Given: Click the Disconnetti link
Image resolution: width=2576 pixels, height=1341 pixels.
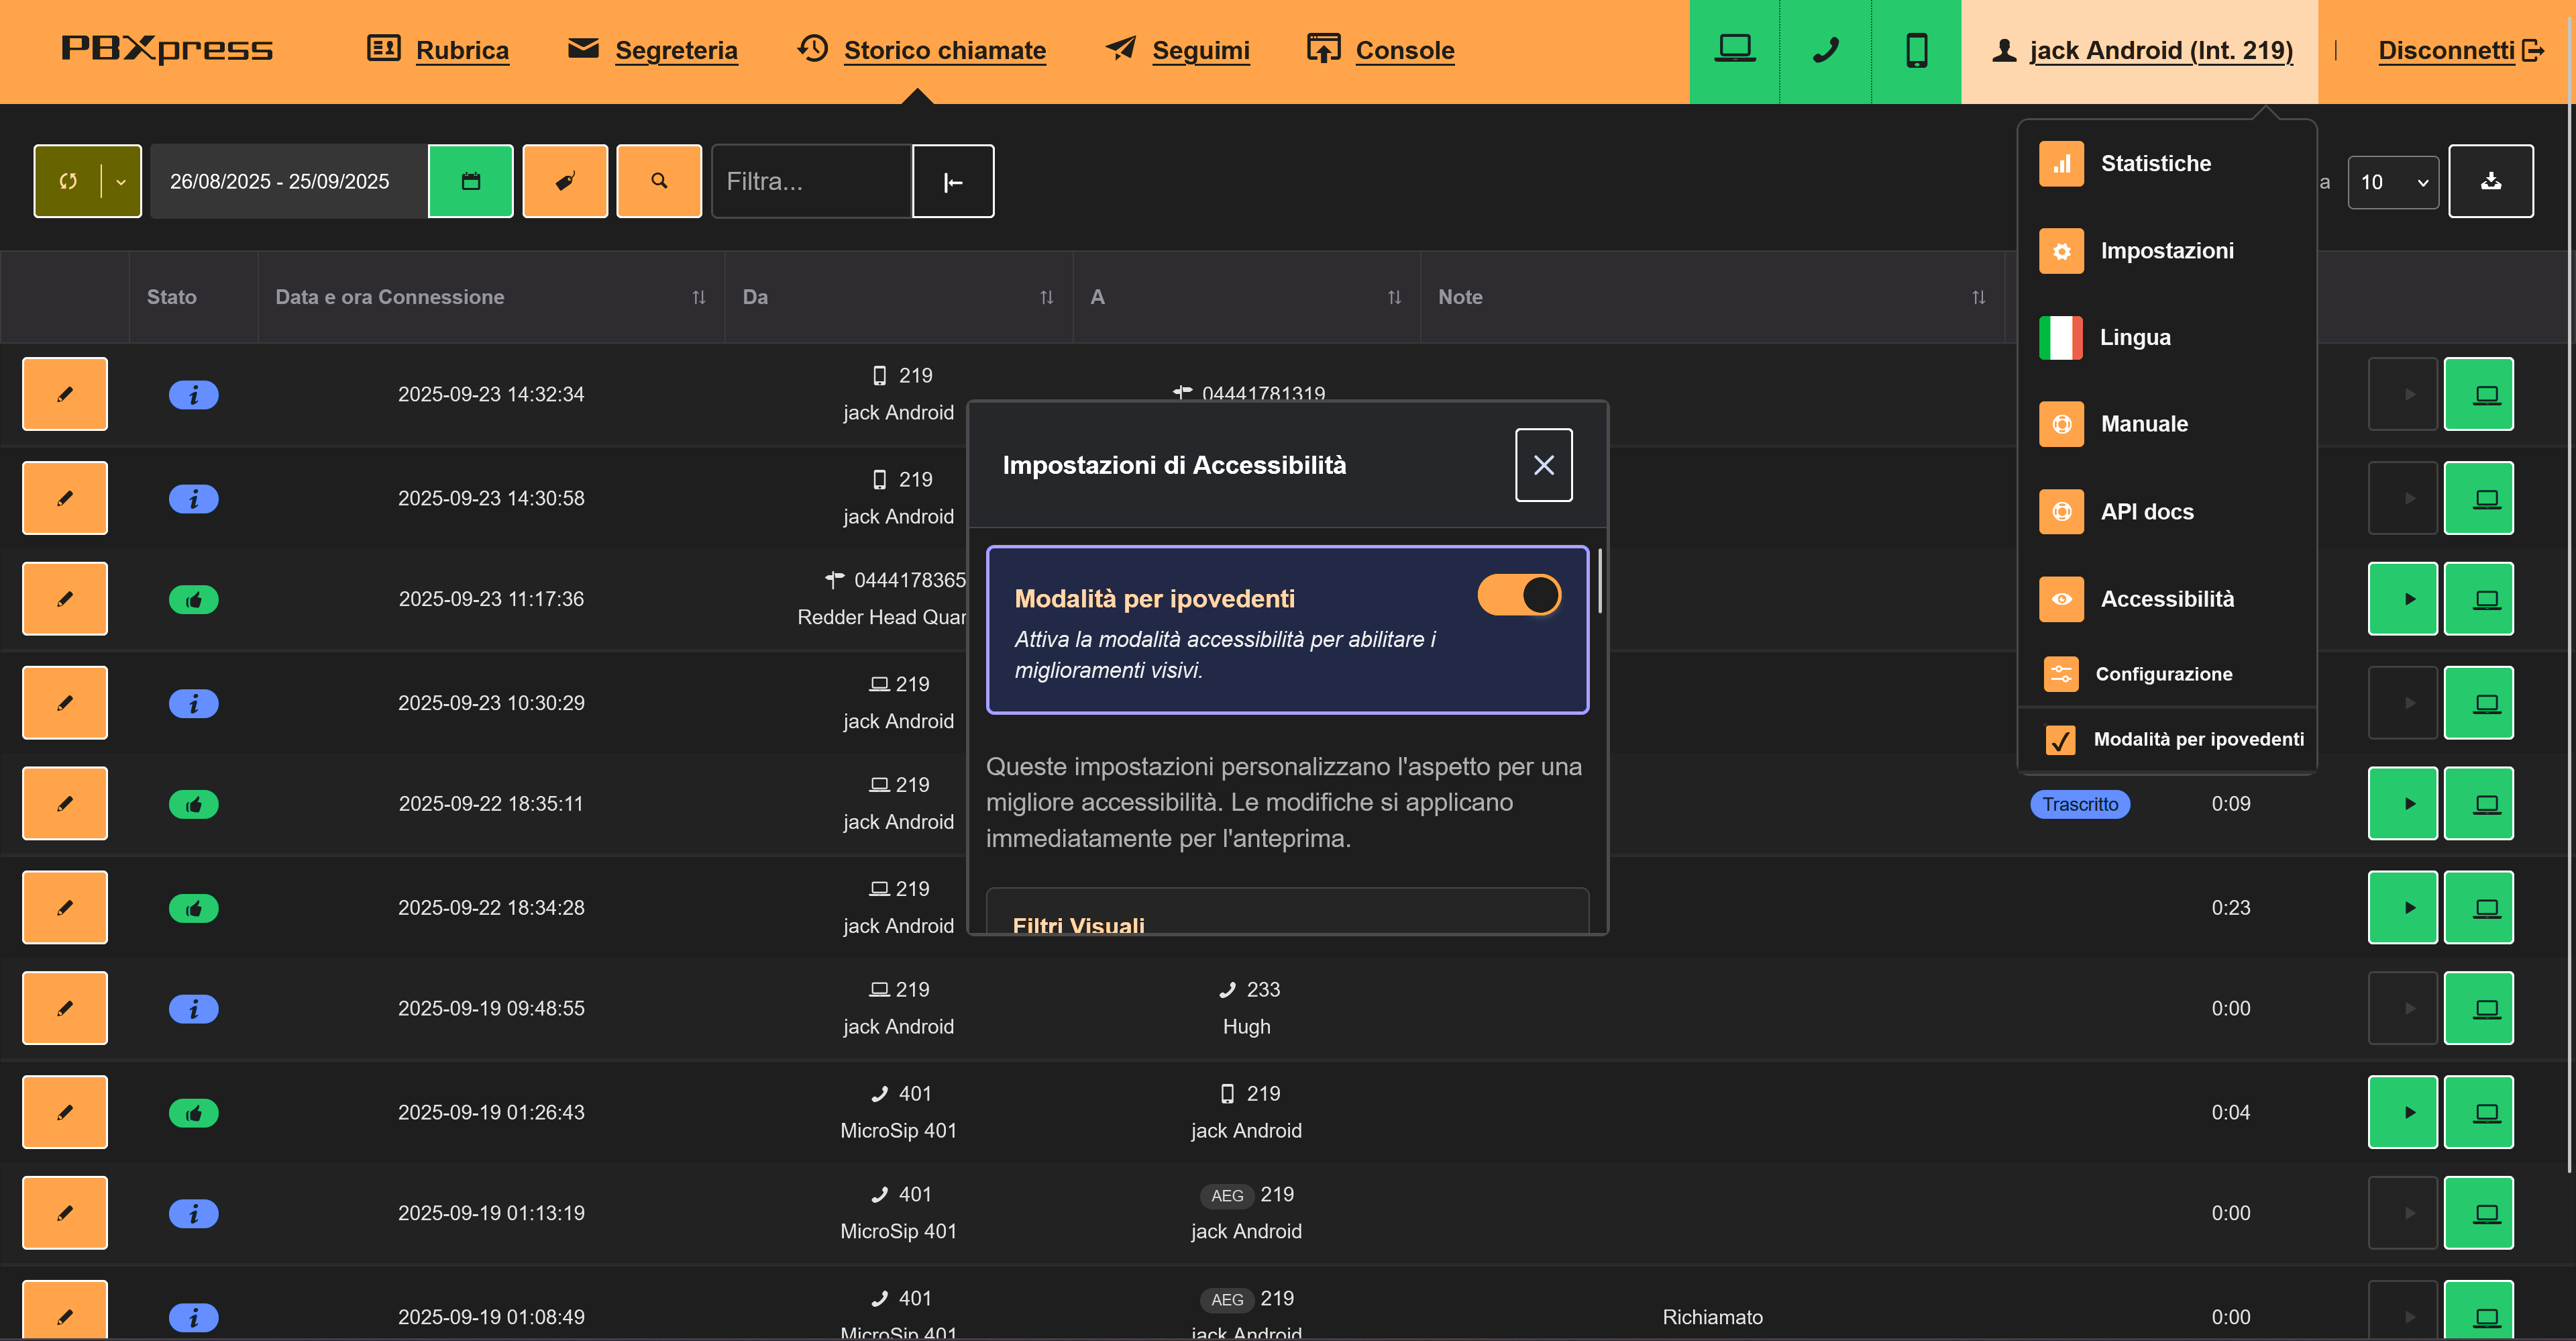Looking at the screenshot, I should [2447, 49].
